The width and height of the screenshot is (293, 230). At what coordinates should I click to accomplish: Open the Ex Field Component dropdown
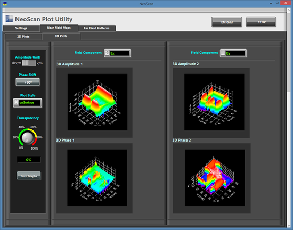pyautogui.click(x=117, y=53)
